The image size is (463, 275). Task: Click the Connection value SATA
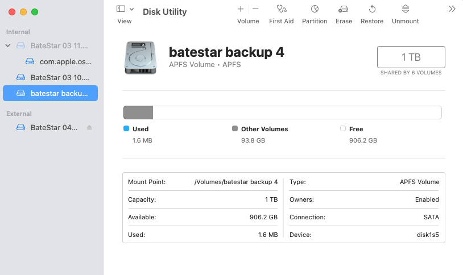tap(431, 217)
